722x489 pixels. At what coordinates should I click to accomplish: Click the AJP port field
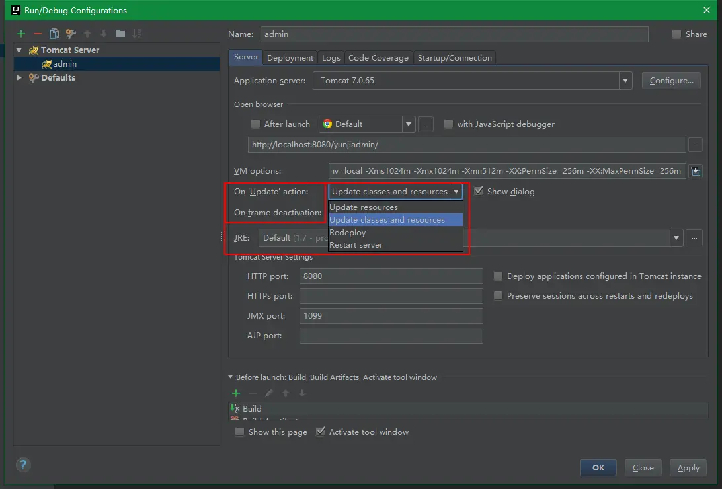click(x=391, y=335)
